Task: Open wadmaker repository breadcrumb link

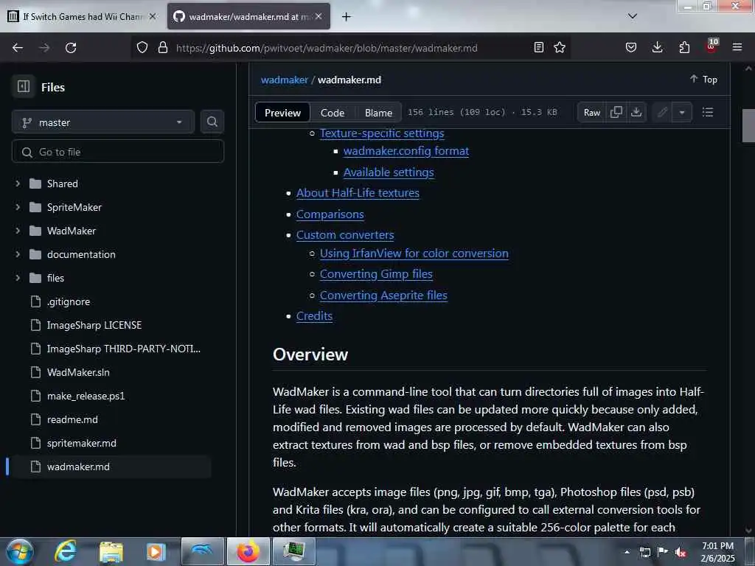Action: coord(284,80)
